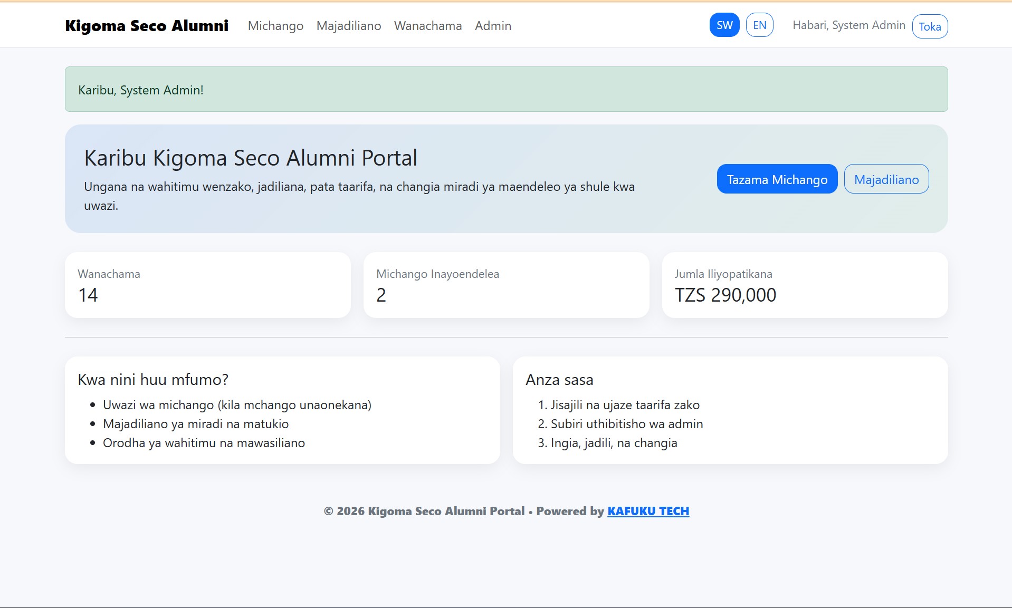
Task: Open the Majadiliano navigation menu item
Action: 349,26
